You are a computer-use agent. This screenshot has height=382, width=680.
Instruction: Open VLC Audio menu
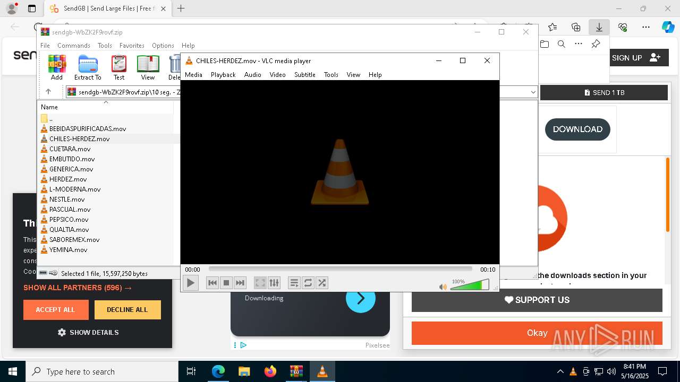pos(252,75)
